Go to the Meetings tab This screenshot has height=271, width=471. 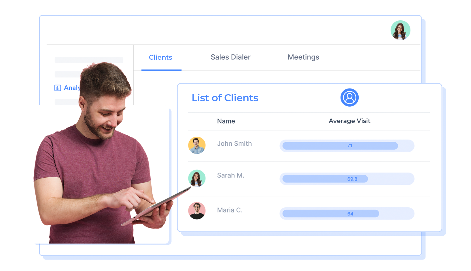click(x=303, y=57)
